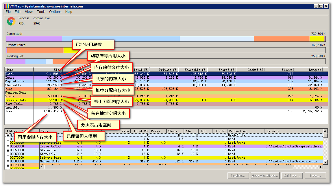Click details list scroll up arrow
Image resolution: width=333 pixels, height=186 pixels.
coord(325,131)
